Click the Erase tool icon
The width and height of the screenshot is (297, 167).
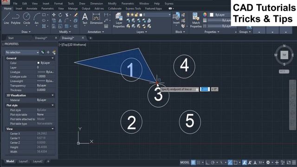point(76,15)
